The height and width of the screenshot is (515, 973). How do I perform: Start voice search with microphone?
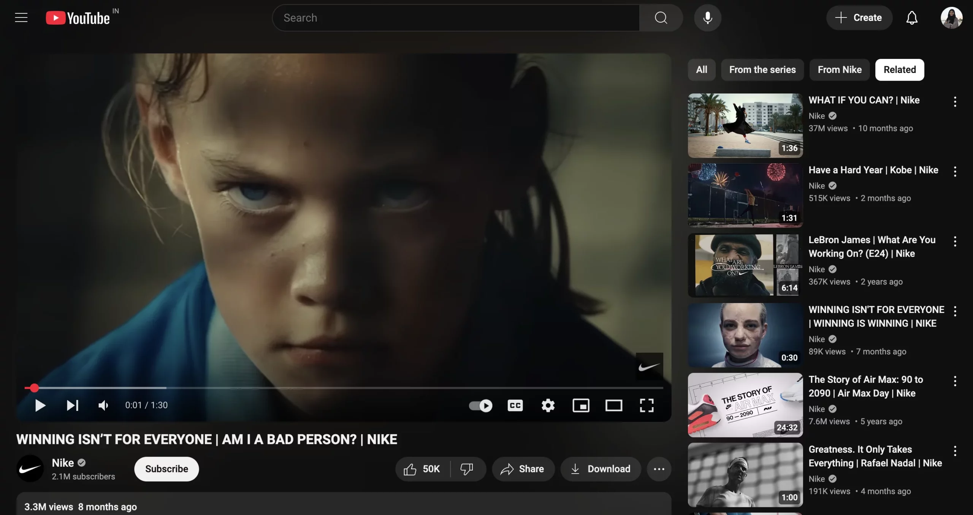pos(707,18)
